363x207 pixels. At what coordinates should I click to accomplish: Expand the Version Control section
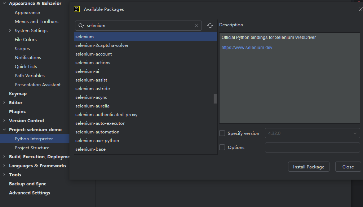[x=4, y=120]
